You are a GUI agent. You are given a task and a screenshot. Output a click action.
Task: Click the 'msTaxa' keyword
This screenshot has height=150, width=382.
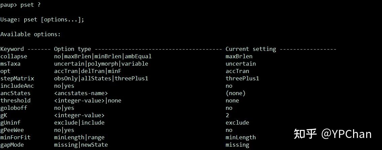(10, 64)
